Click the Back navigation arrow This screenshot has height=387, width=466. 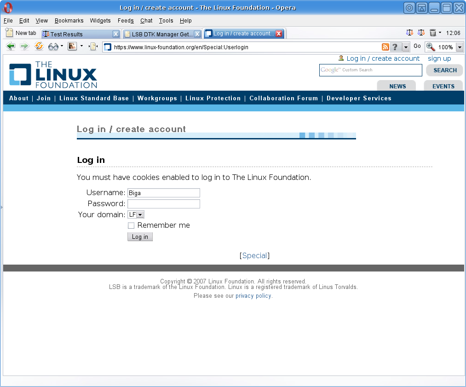tap(10, 46)
